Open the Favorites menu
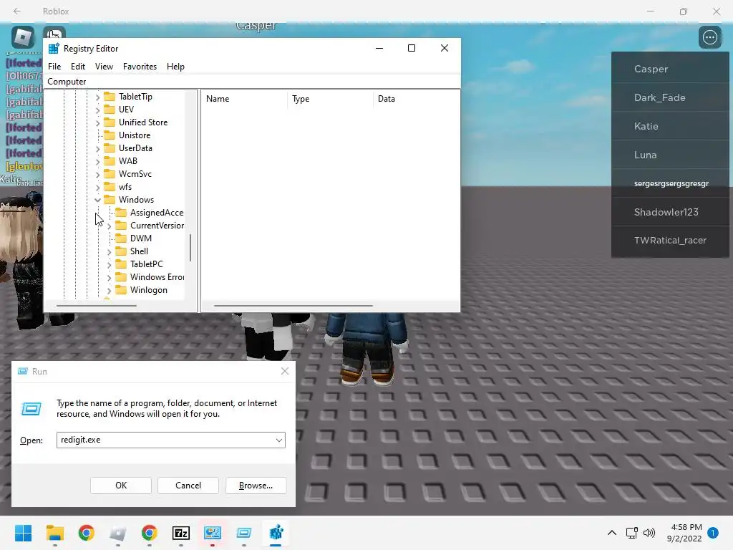Image resolution: width=733 pixels, height=550 pixels. coord(140,67)
